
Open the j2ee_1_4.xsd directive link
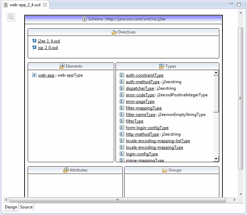pos(49,41)
